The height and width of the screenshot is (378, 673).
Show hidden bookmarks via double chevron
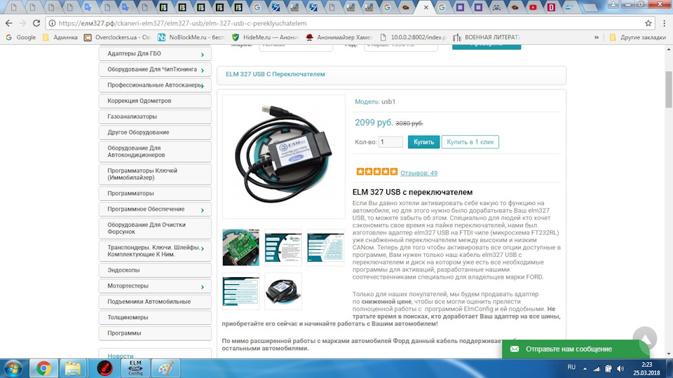tap(596, 37)
